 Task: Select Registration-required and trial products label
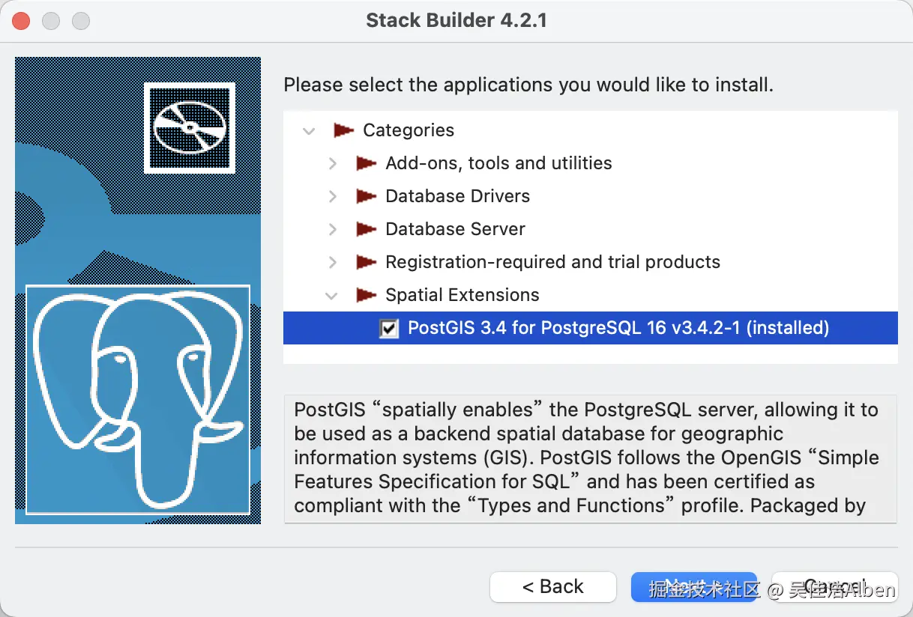tap(552, 262)
